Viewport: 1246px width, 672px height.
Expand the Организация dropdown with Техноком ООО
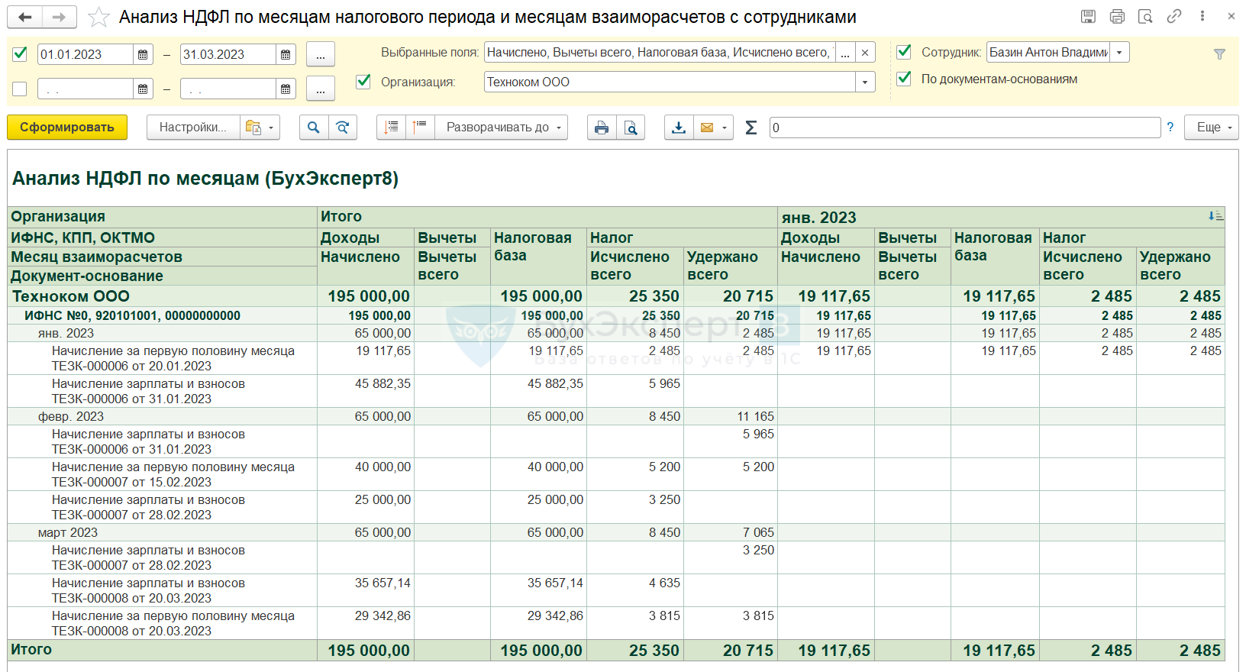[865, 82]
